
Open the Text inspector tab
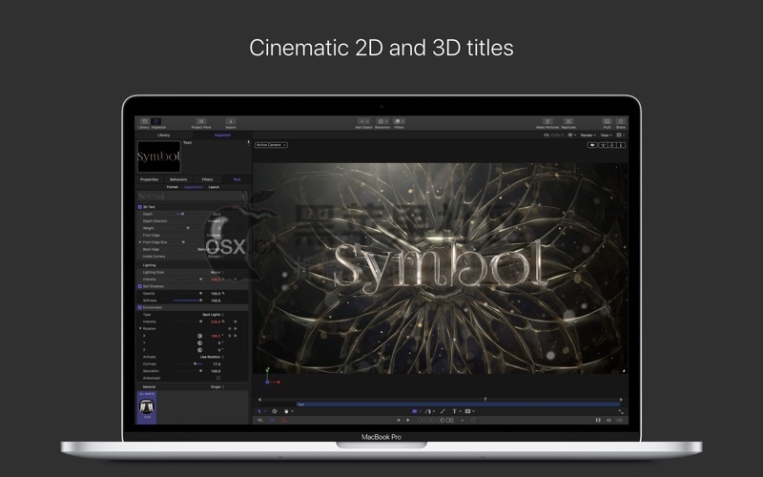[x=237, y=179]
